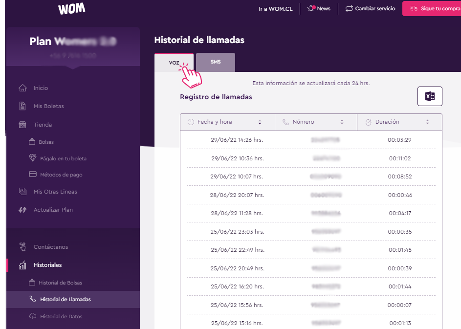The height and width of the screenshot is (329, 461).
Task: Open the Tienda store section
Action: pos(43,125)
